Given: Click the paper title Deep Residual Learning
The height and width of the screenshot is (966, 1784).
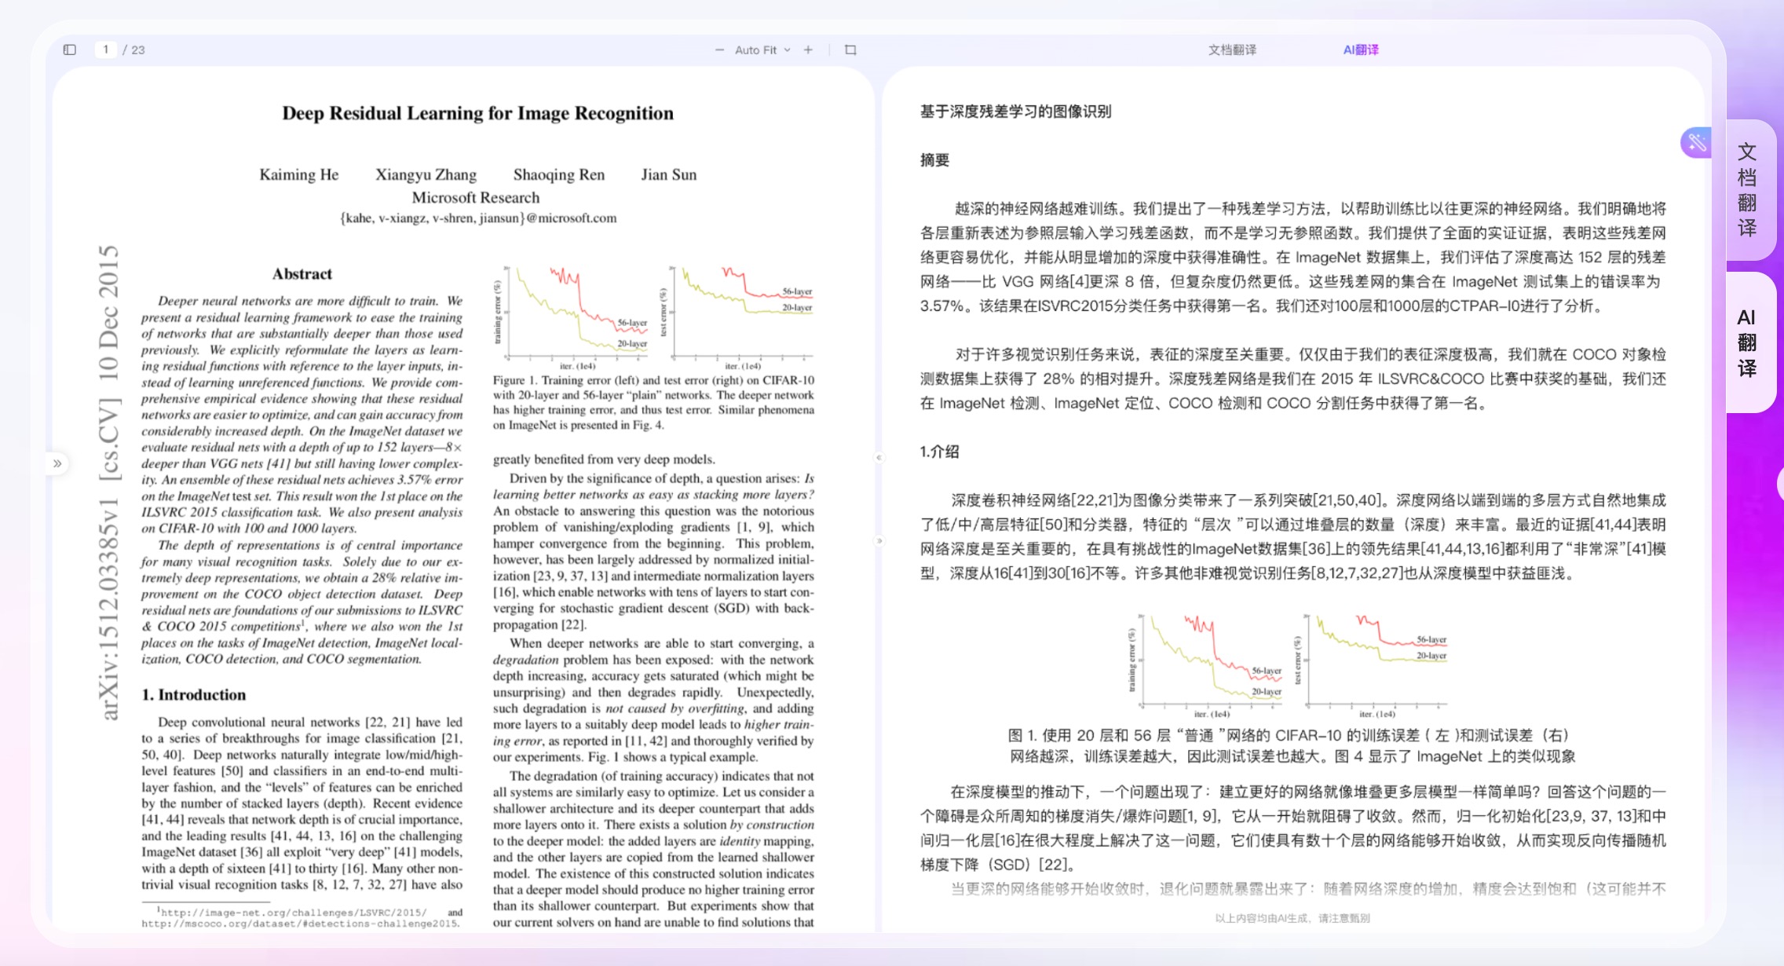Looking at the screenshot, I should point(477,113).
